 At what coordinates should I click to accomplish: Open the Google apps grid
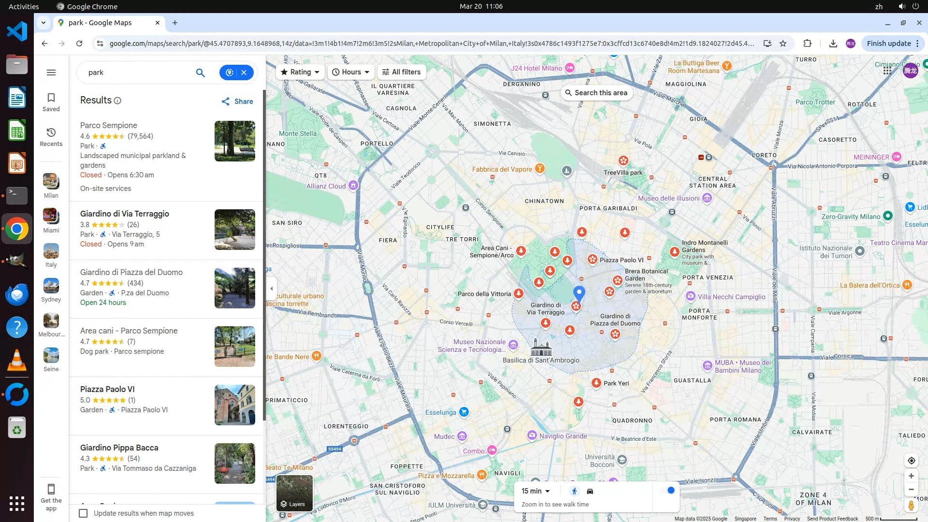pos(887,71)
